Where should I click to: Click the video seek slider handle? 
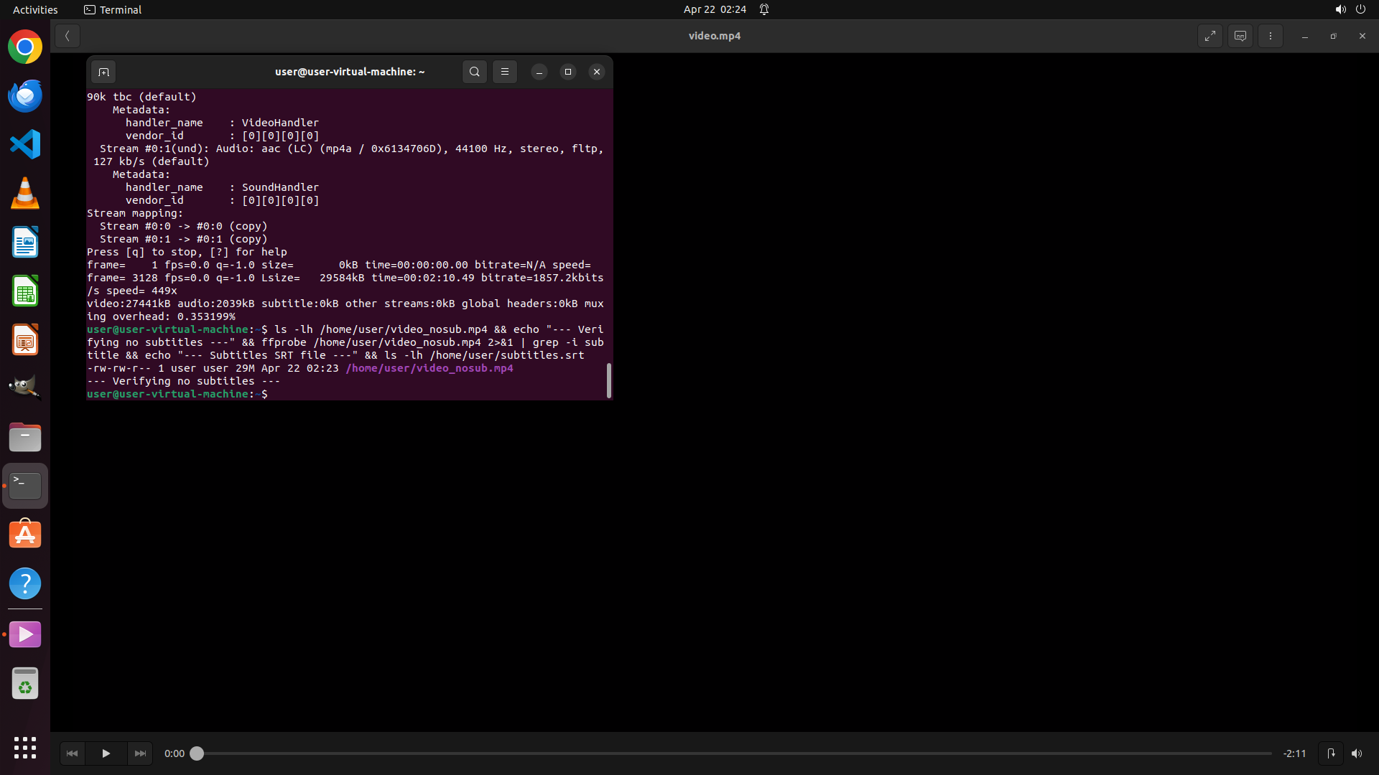(197, 753)
